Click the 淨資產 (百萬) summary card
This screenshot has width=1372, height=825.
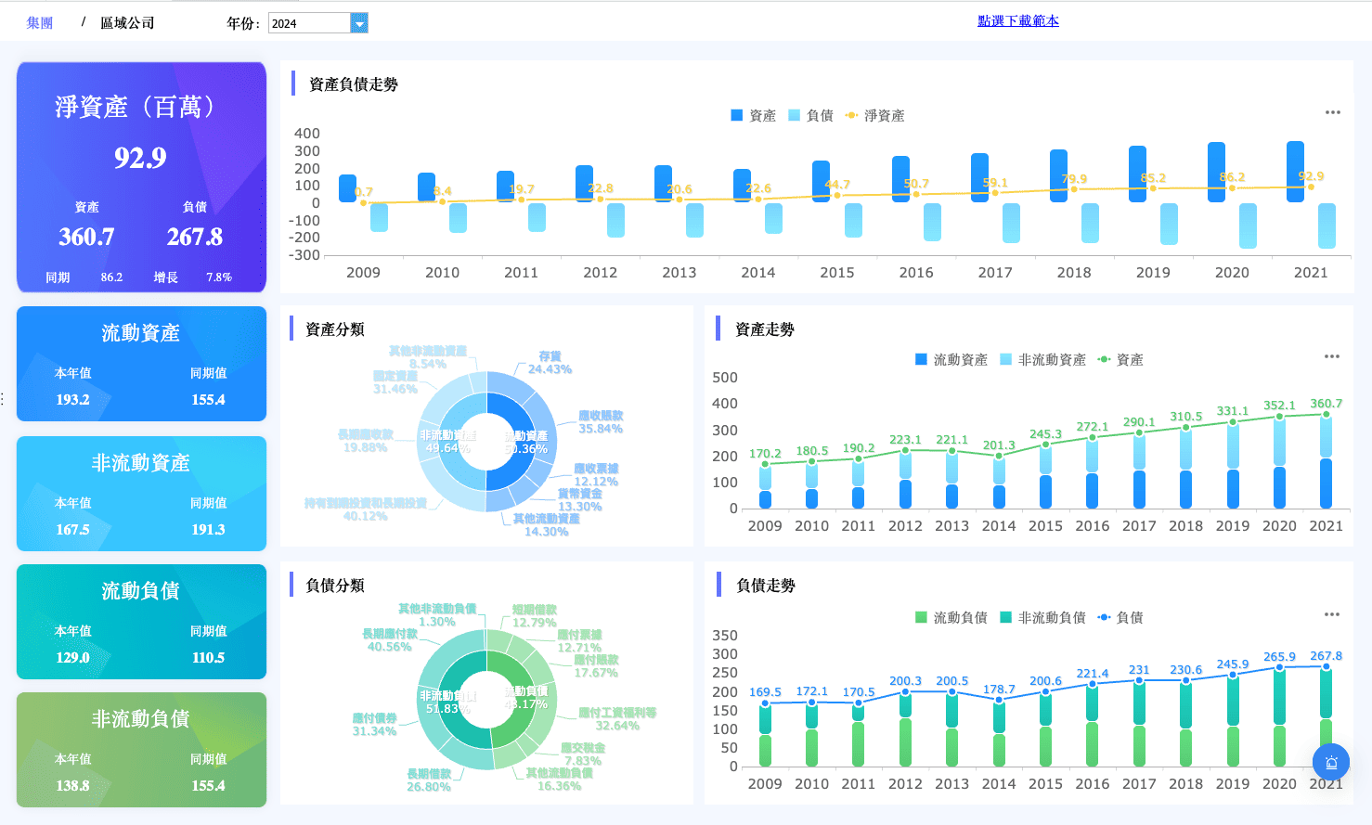click(141, 176)
